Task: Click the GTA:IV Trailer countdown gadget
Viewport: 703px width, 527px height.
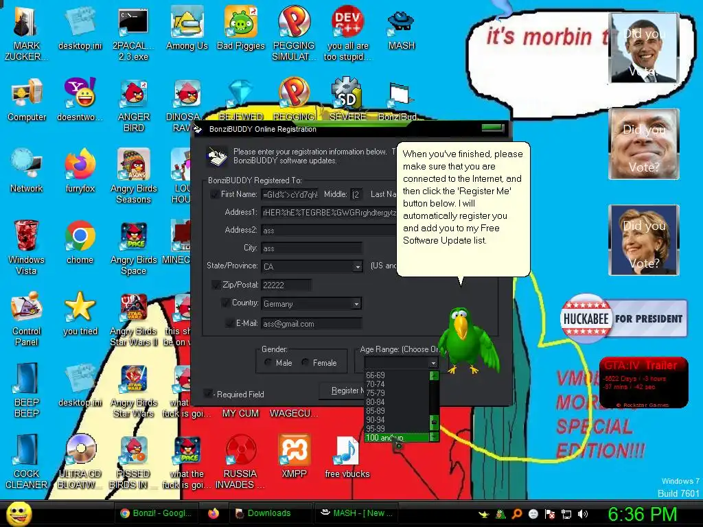Action: [643, 382]
